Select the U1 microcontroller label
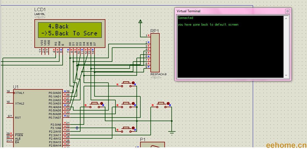This screenshot has height=149, width=307. tap(15, 87)
